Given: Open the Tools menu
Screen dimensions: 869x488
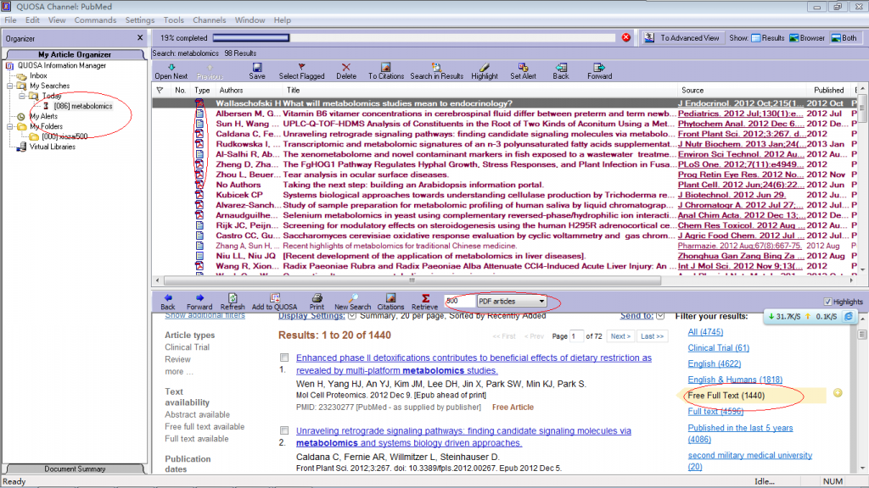Looking at the screenshot, I should (x=173, y=20).
